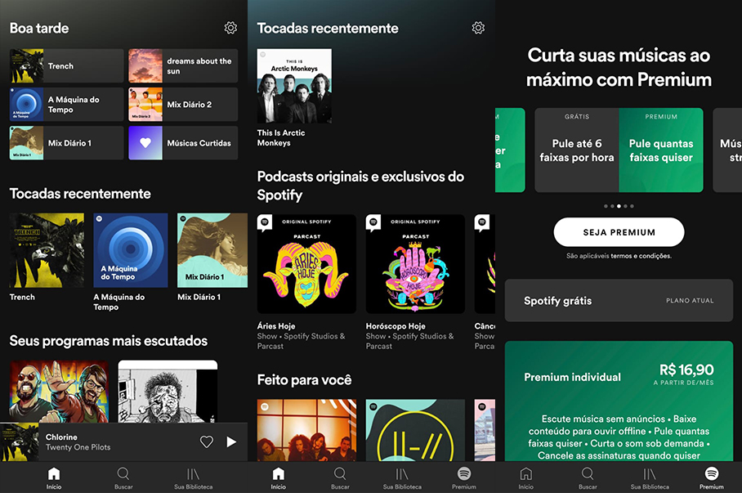
Task: Open Músicas Curtidas heart tile
Action: [183, 142]
